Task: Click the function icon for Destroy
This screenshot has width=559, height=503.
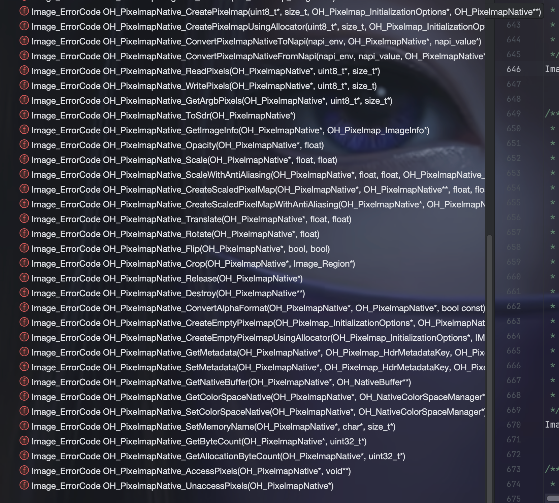Action: [x=24, y=293]
